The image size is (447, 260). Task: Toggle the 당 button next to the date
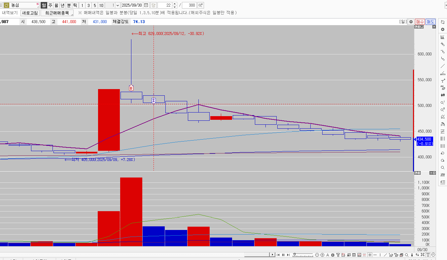[x=154, y=5]
